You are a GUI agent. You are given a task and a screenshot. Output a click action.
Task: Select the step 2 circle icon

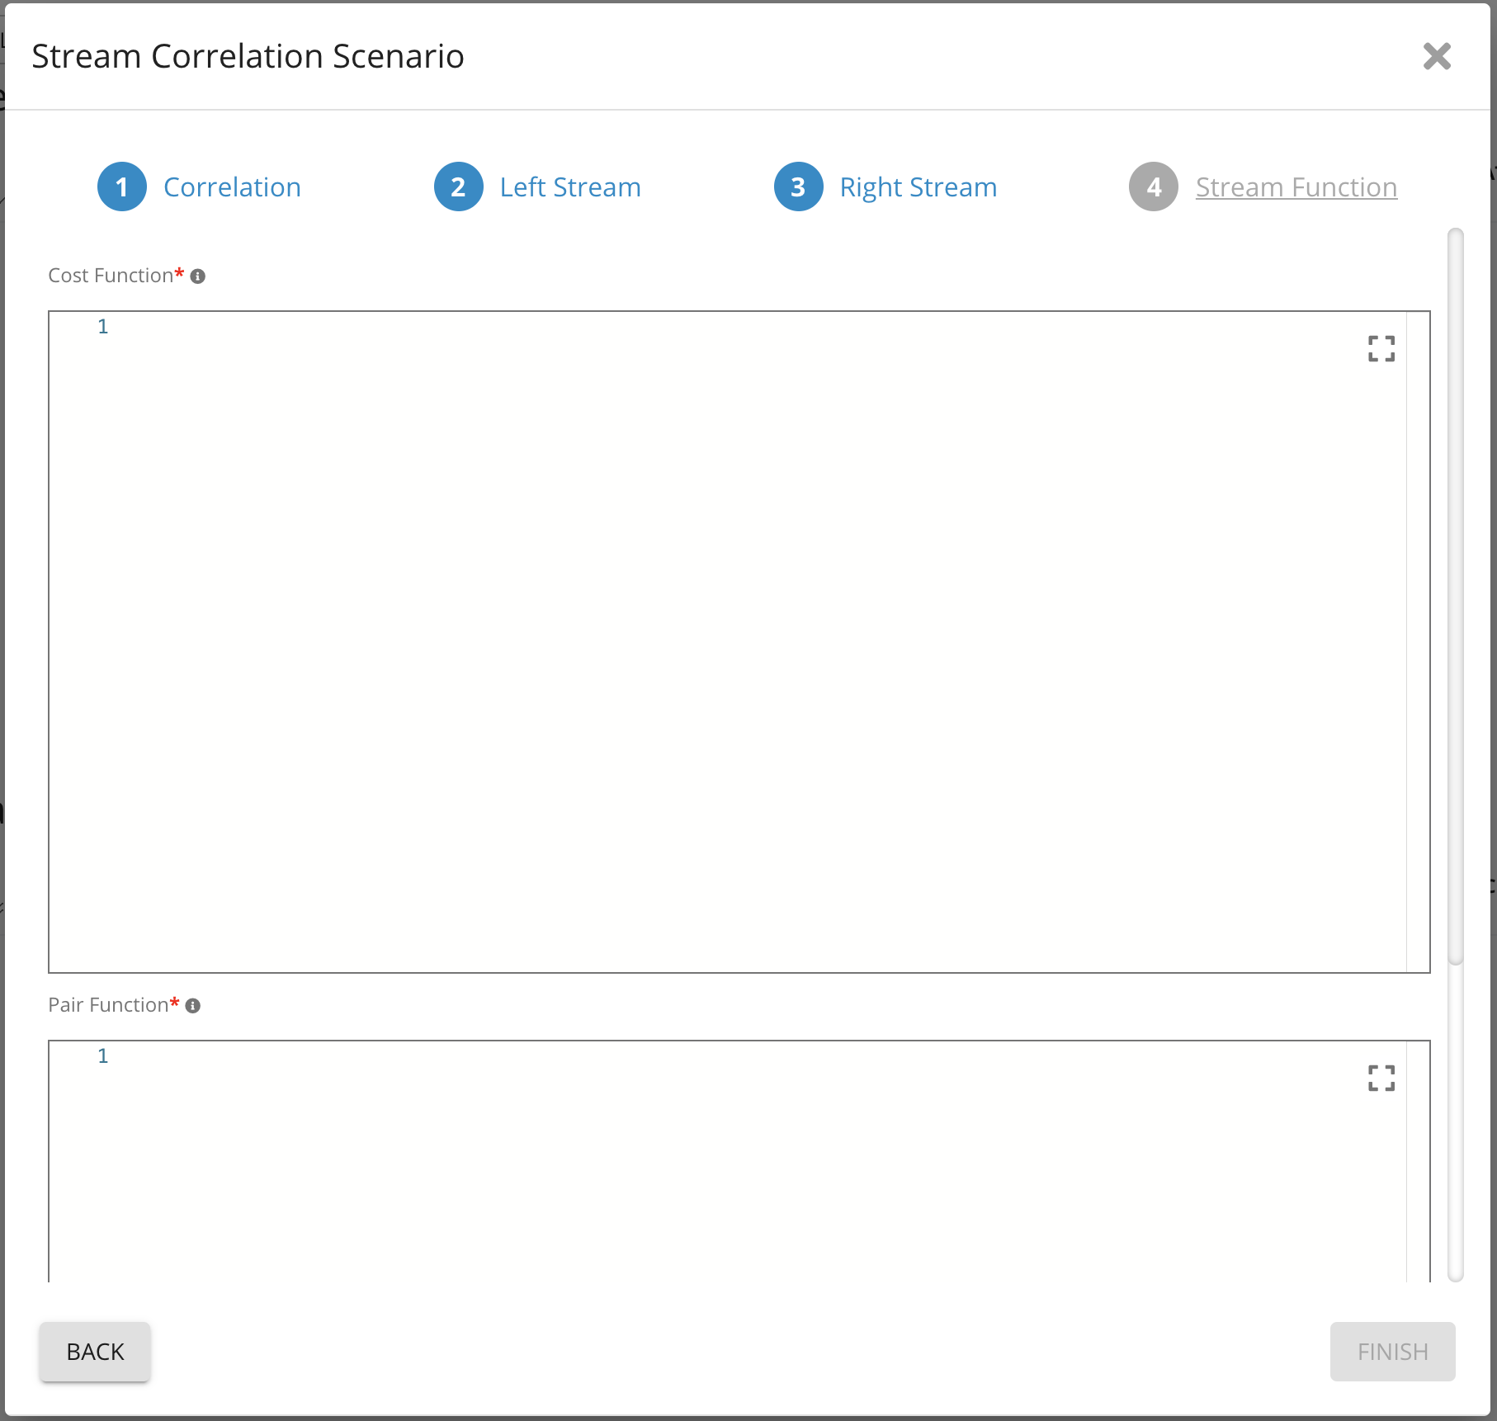tap(458, 187)
